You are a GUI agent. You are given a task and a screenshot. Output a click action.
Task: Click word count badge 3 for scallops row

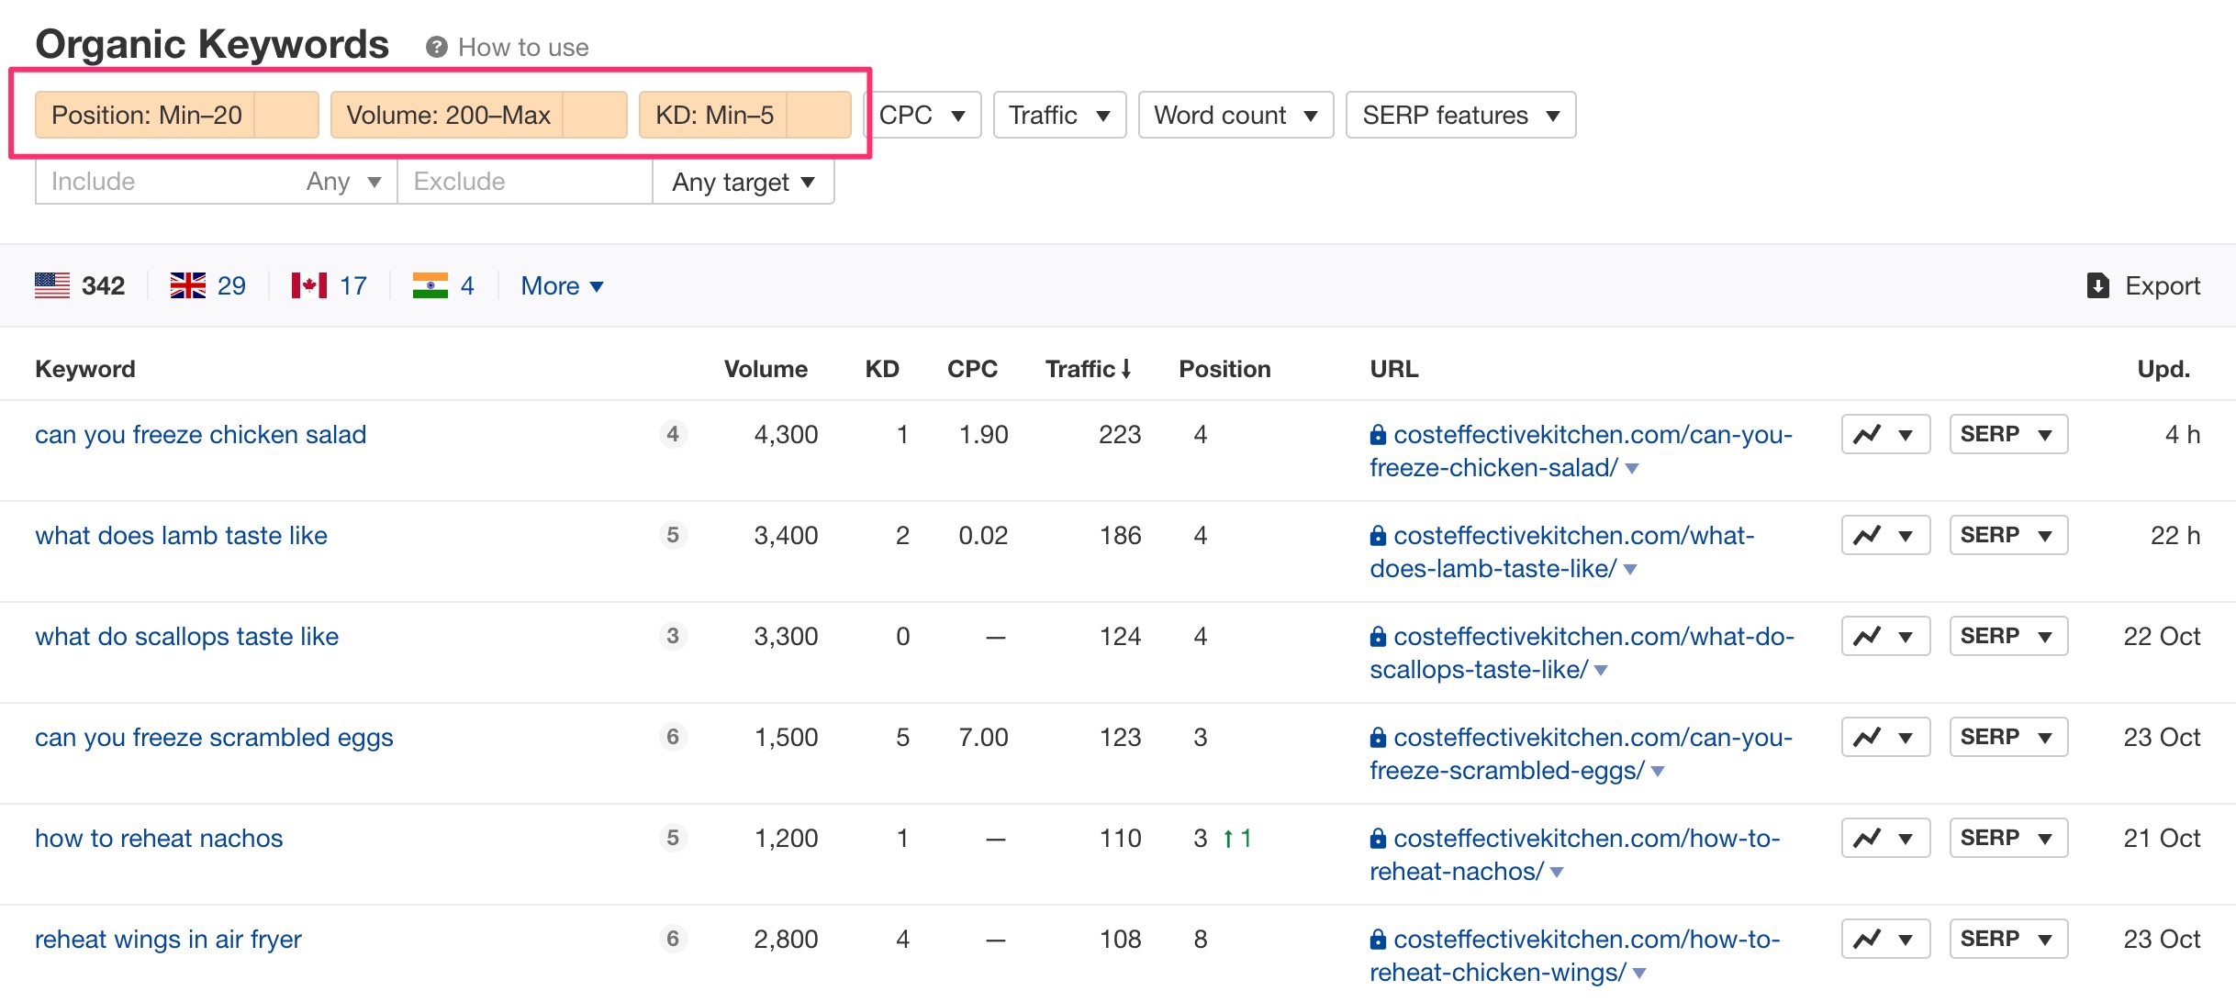(673, 636)
